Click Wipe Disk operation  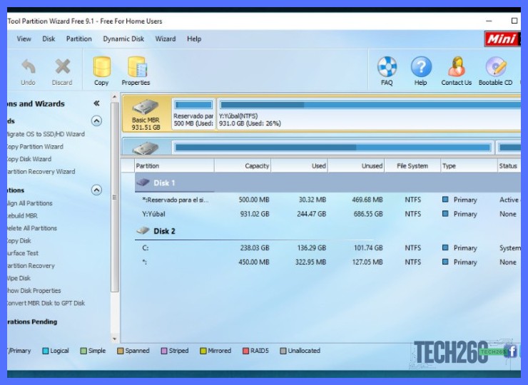click(19, 278)
